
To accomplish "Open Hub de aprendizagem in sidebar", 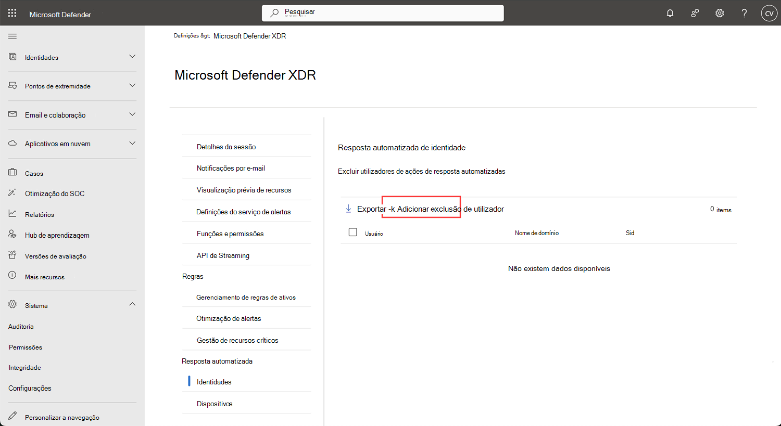I will pos(57,235).
